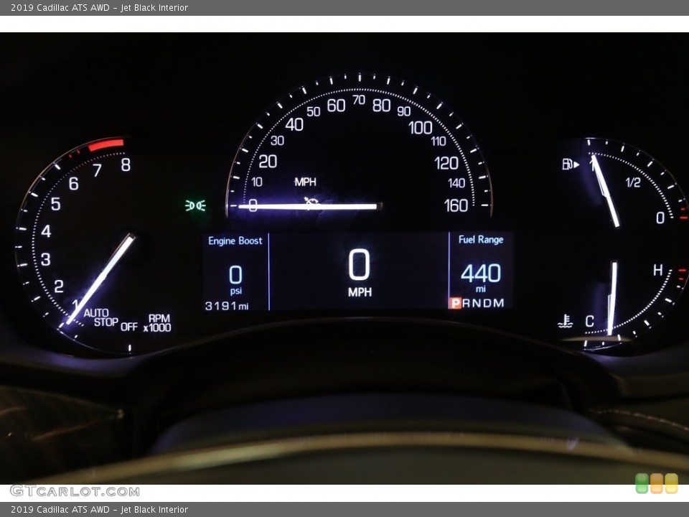Click the bottom caption Jet Black Interior

[x=154, y=510]
